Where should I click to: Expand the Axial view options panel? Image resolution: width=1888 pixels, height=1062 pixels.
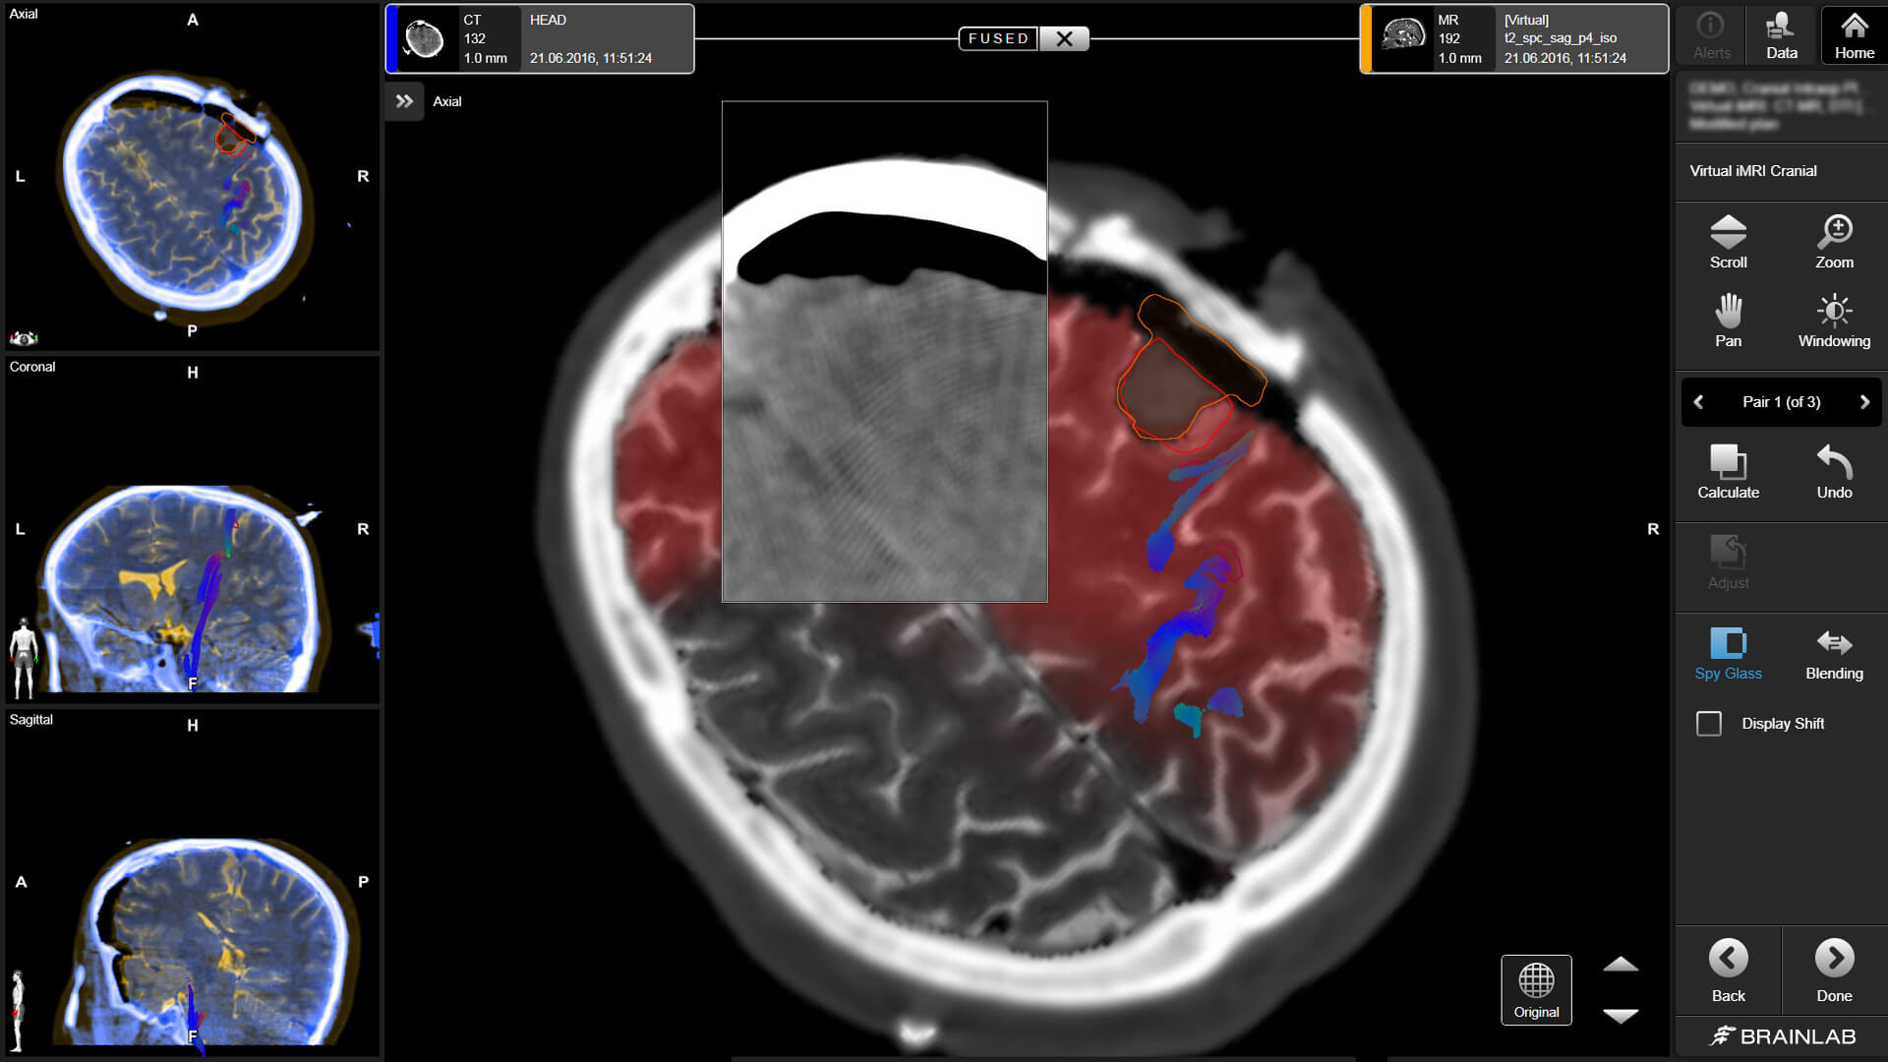[x=404, y=101]
